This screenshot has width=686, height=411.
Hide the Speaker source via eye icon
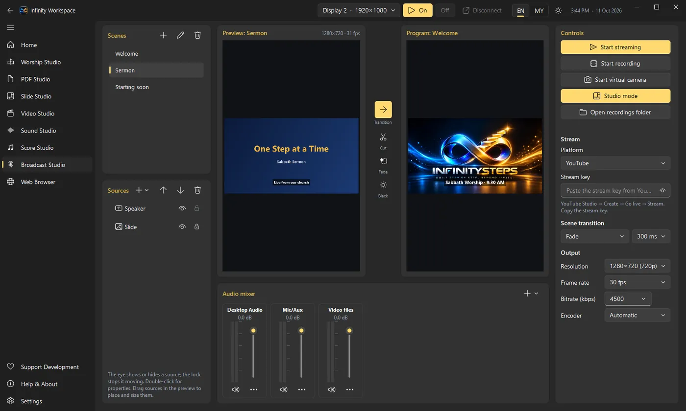click(x=182, y=208)
